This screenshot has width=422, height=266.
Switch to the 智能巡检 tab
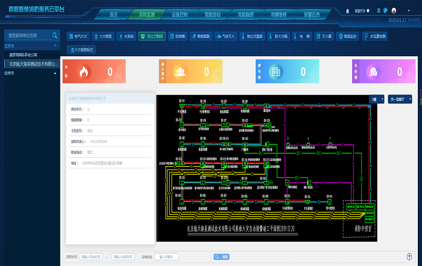213,14
